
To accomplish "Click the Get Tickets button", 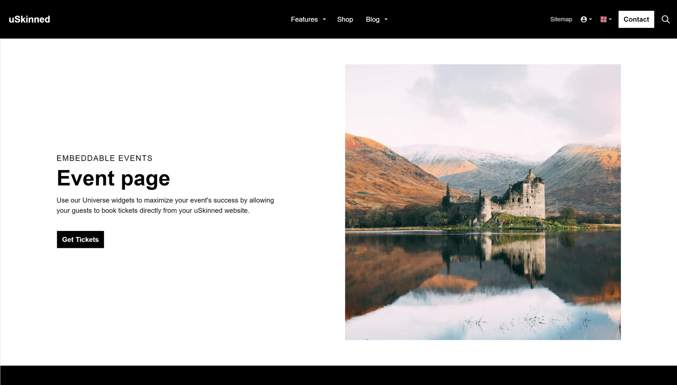I will coord(80,239).
